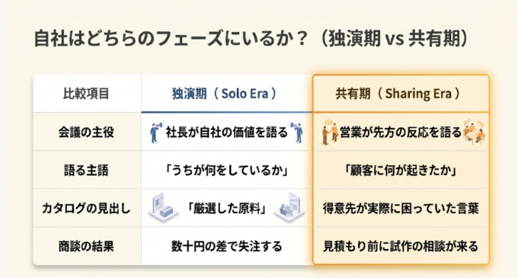This screenshot has width=518, height=278.
Task: Click the 見積もり前に試作の相談が来る cell
Action: click(x=401, y=246)
